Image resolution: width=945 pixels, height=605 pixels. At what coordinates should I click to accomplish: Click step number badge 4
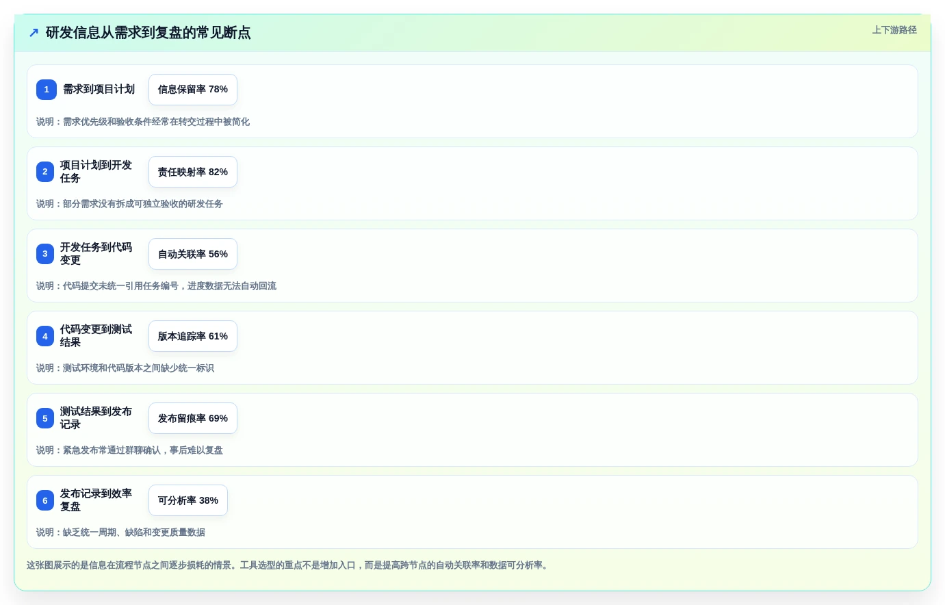click(x=45, y=336)
